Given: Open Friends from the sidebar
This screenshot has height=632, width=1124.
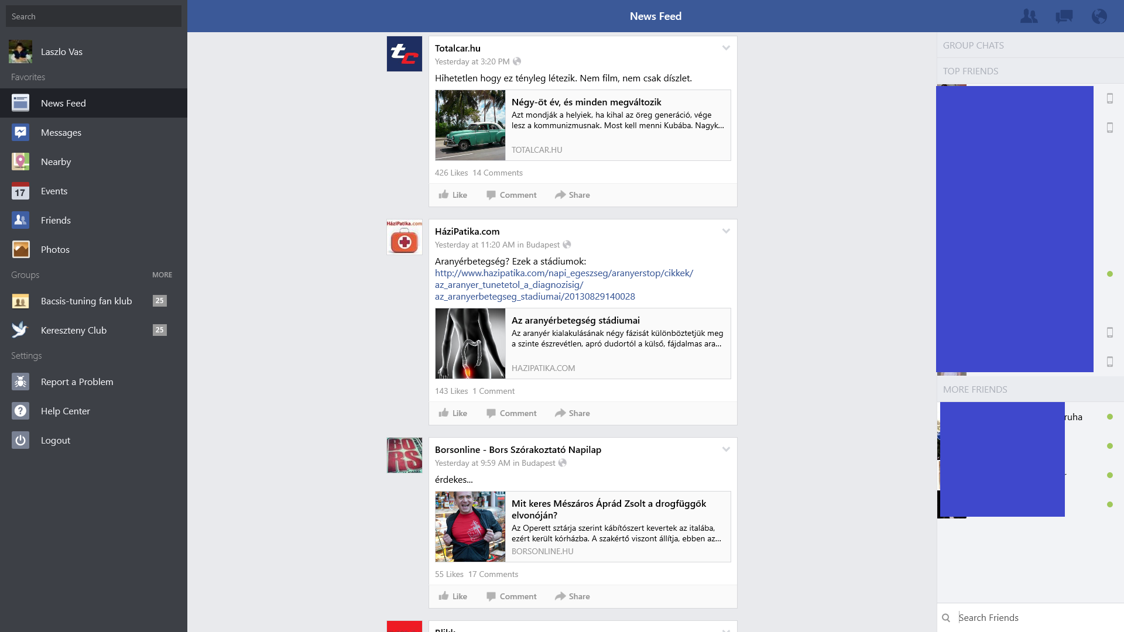Looking at the screenshot, I should tap(94, 220).
